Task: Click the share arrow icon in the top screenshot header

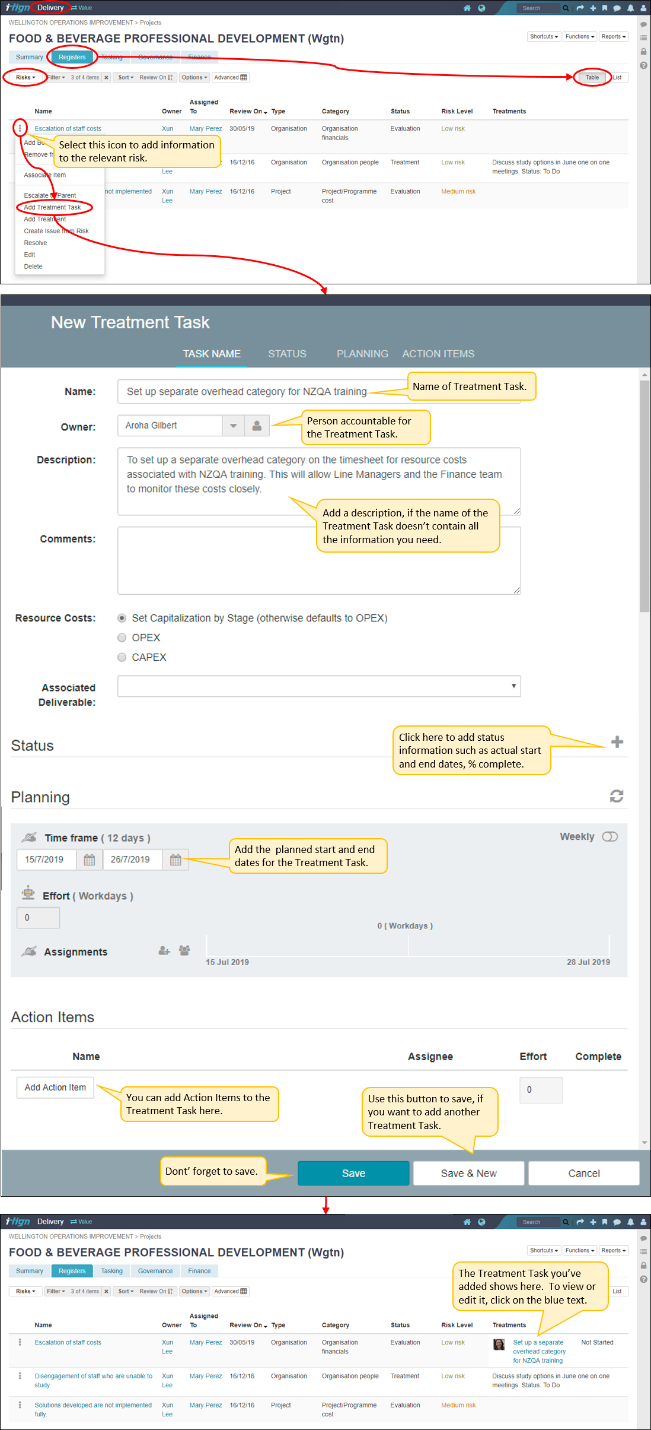Action: 580,8
